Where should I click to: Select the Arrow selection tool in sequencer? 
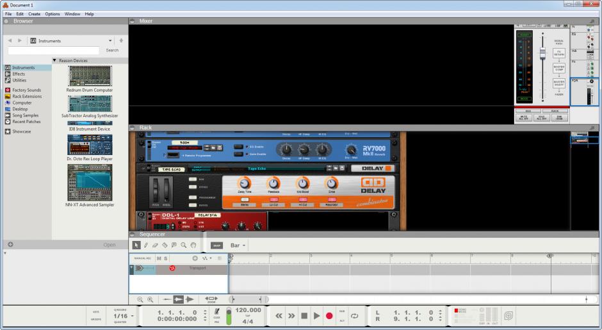pyautogui.click(x=136, y=245)
